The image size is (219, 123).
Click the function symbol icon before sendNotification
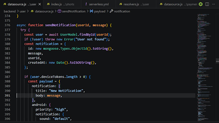coord(59,11)
